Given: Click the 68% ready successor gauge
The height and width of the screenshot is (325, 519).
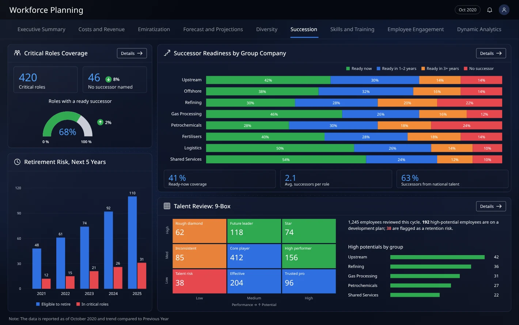Looking at the screenshot, I should [x=68, y=124].
